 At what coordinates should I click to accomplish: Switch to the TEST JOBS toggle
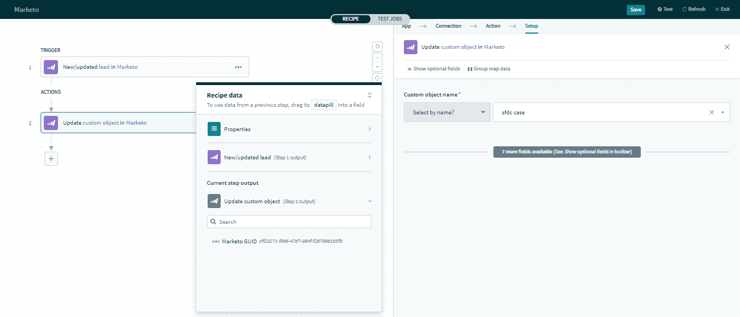coord(390,19)
